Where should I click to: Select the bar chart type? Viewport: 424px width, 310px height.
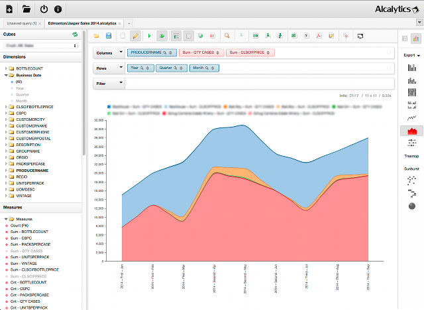pyautogui.click(x=412, y=68)
